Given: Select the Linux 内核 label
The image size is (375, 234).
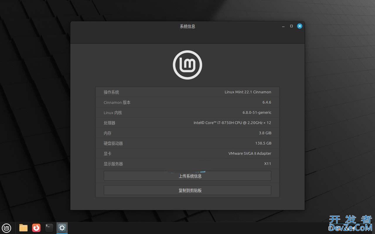Looking at the screenshot, I should [112, 113].
